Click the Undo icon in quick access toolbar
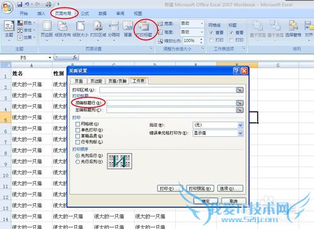 [x=27, y=4]
